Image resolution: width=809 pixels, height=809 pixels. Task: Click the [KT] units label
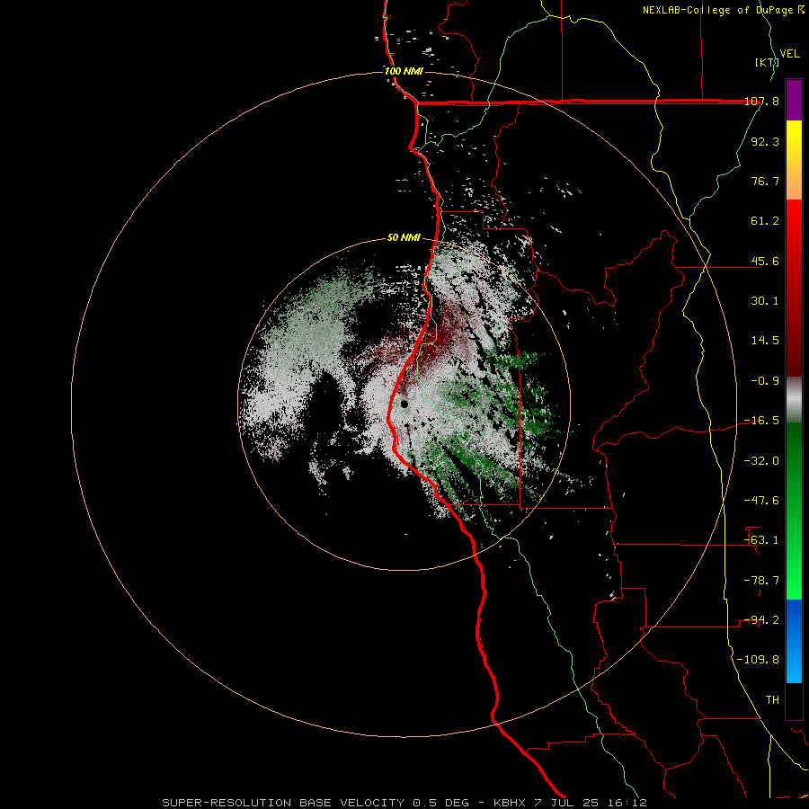click(767, 62)
